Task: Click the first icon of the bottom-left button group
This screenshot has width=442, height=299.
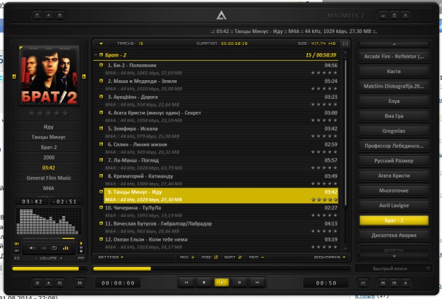Action: (37, 283)
